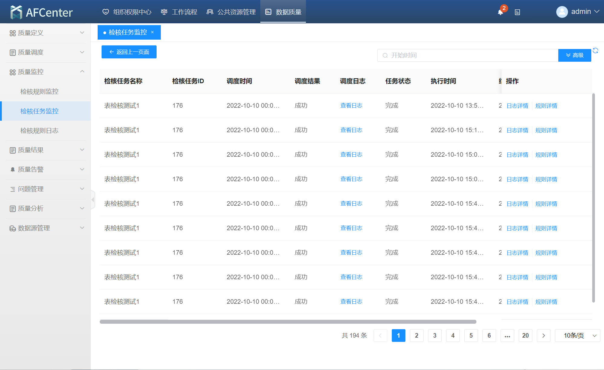Open 查看日志 link in the first row
The image size is (604, 370).
(351, 106)
